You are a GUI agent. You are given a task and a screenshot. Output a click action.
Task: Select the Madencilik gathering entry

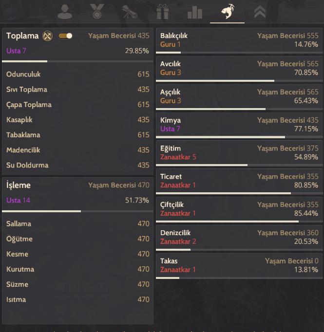pos(77,150)
